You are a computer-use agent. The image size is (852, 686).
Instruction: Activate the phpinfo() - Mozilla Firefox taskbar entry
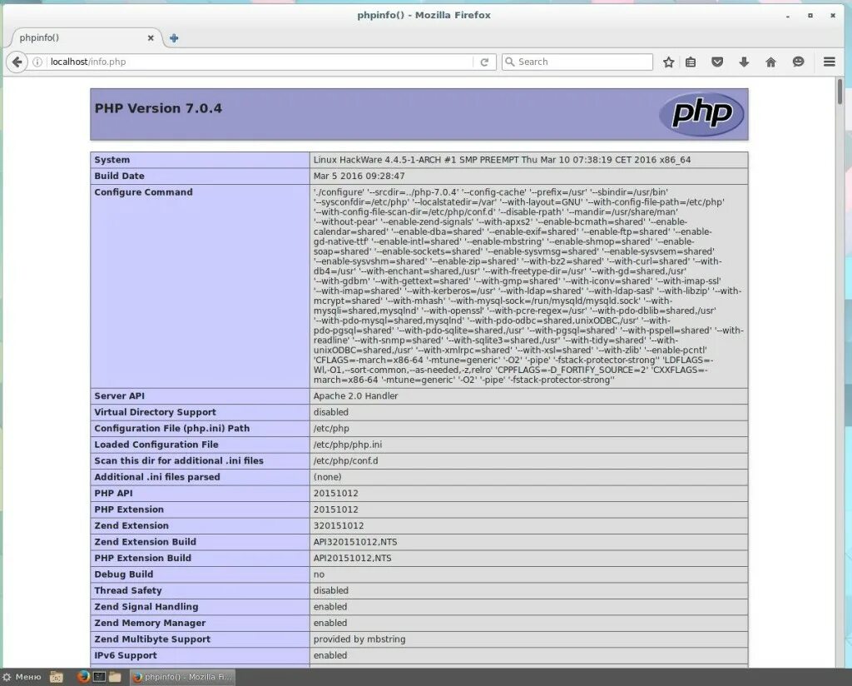[x=182, y=677]
